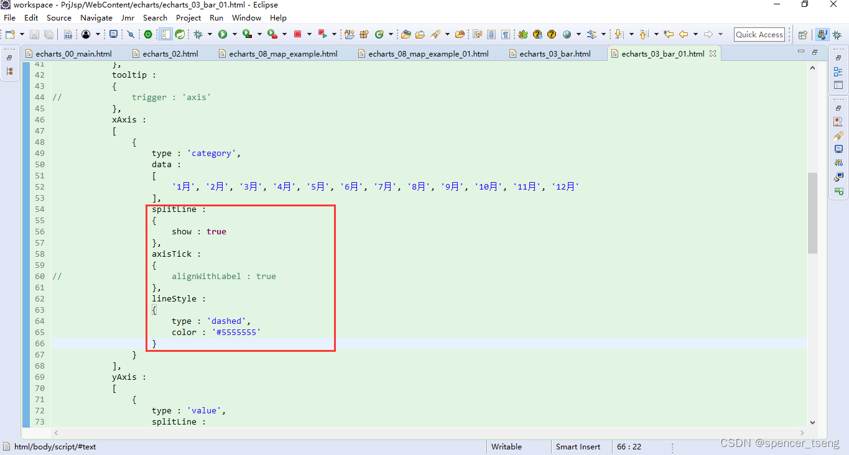This screenshot has height=455, width=849.
Task: Open the Debug perspective bug icon
Action: (836, 34)
